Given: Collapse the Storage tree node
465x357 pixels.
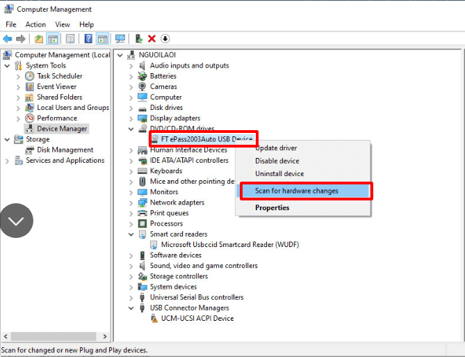Looking at the screenshot, I should pyautogui.click(x=8, y=139).
